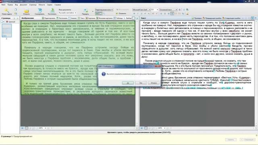
Task: Click Проверка in the text panel toolbar
Action: (x=197, y=18)
